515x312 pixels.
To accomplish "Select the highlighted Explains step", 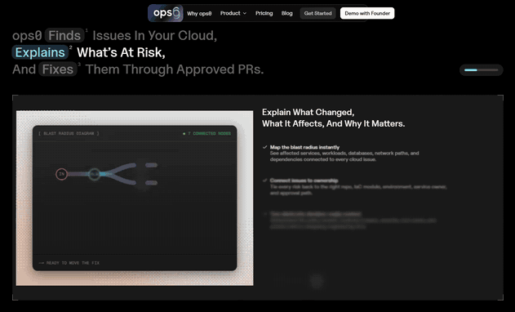I will 40,52.
